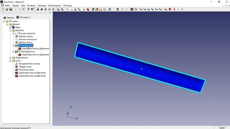Select Характеристики из Давление under От ВходГруппы
The width and height of the screenshot is (230, 129).
point(35,49)
